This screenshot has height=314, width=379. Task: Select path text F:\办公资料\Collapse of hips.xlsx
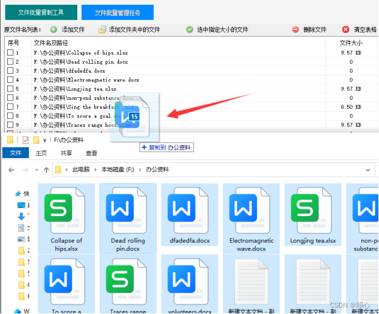click(x=81, y=53)
